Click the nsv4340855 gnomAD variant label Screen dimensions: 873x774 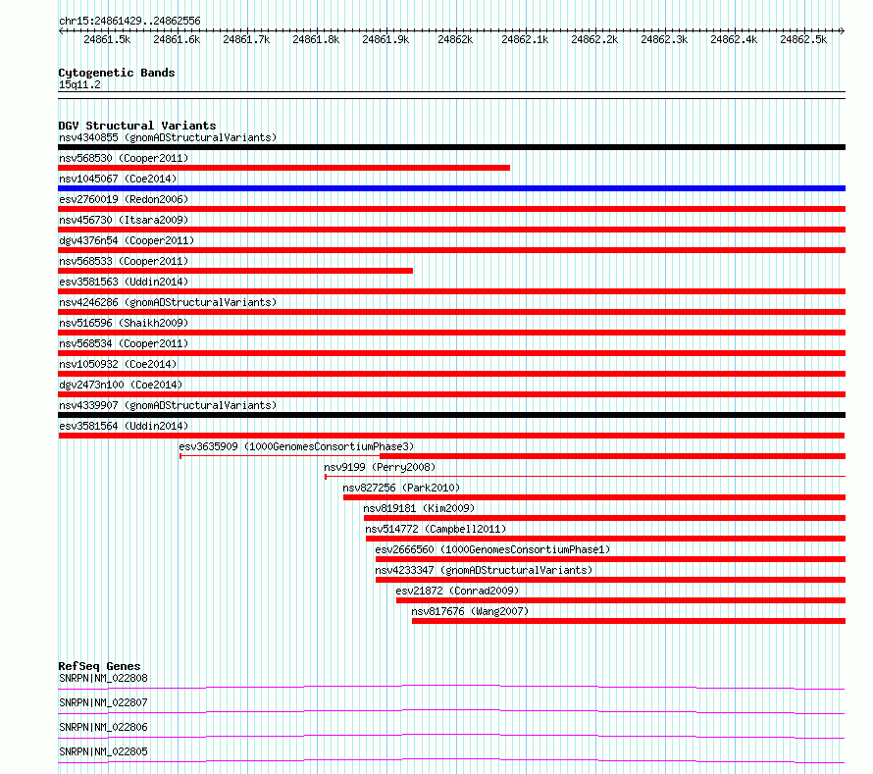(168, 137)
